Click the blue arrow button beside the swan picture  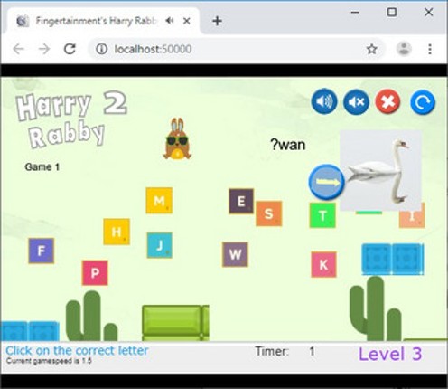pos(326,182)
